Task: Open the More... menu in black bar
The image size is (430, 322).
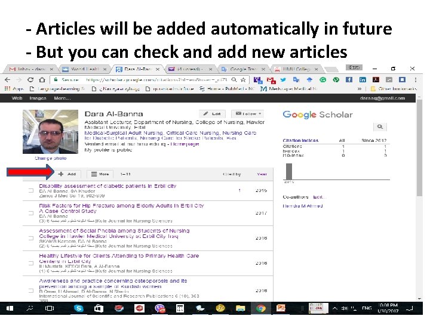Action: [x=62, y=98]
